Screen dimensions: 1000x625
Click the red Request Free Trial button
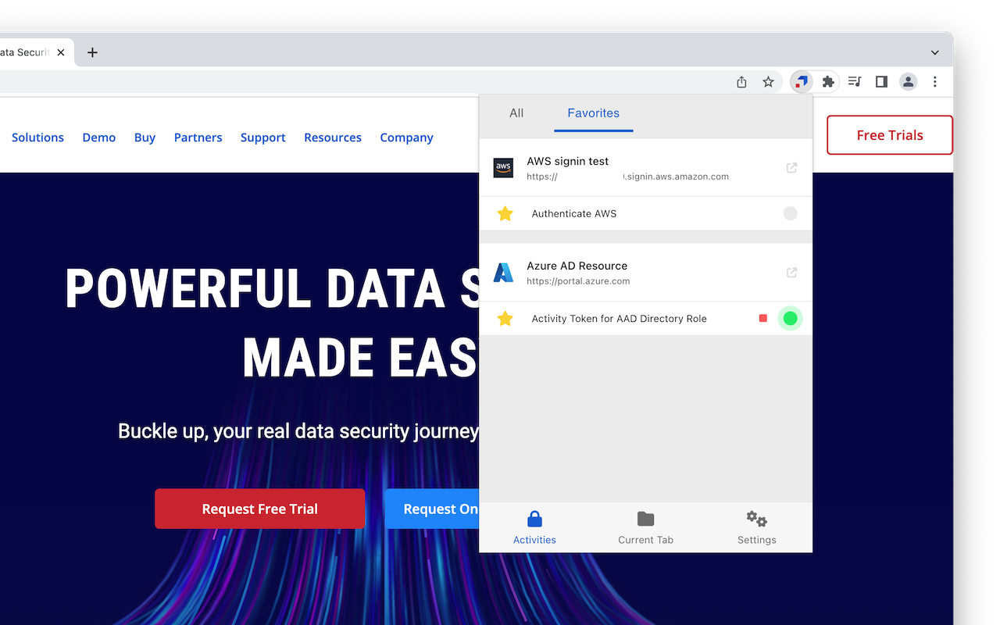coord(260,509)
